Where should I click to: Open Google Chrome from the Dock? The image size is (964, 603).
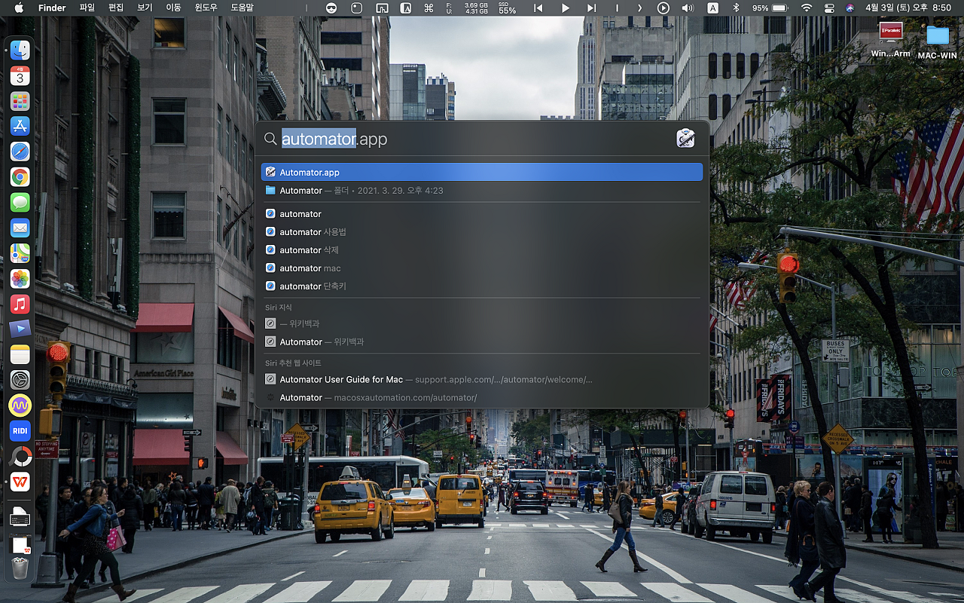pos(20,177)
